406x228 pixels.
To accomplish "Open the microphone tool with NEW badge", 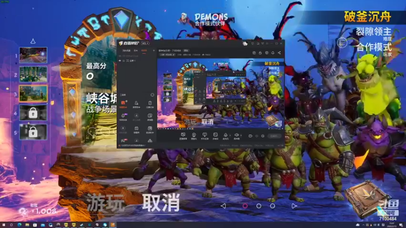I will click(x=123, y=117).
